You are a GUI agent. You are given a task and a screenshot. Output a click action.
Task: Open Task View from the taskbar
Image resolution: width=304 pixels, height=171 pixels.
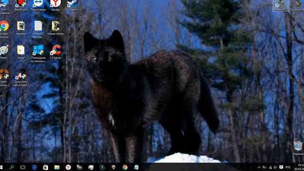pos(23,167)
